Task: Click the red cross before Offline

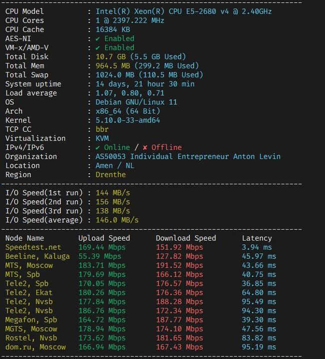Action: coord(145,147)
